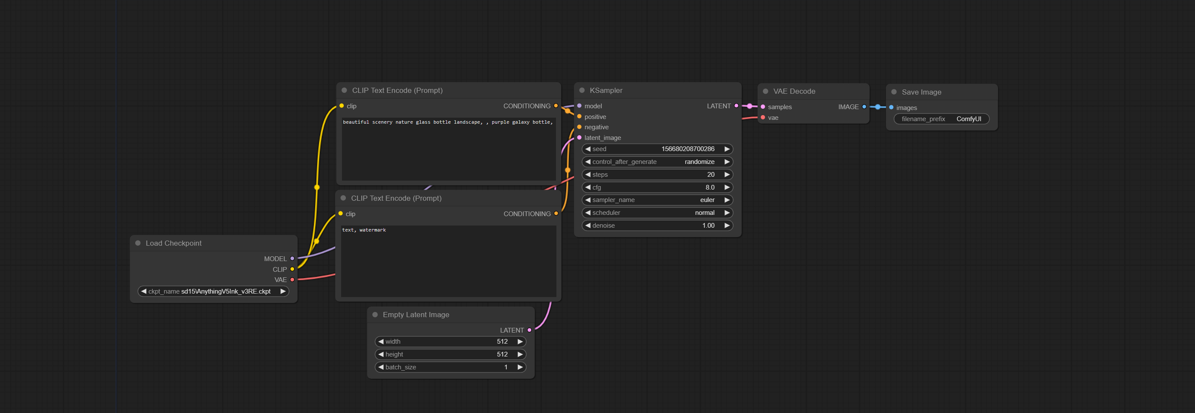Decrease denoise with its left arrow

(588, 226)
